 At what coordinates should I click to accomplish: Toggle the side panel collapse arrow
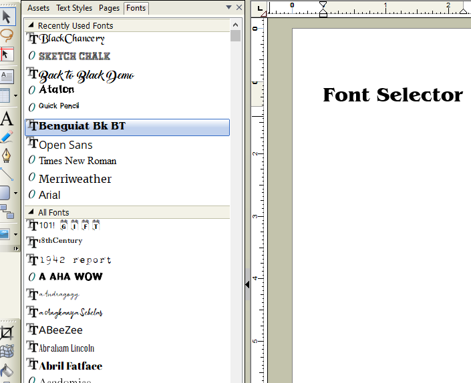click(x=247, y=284)
